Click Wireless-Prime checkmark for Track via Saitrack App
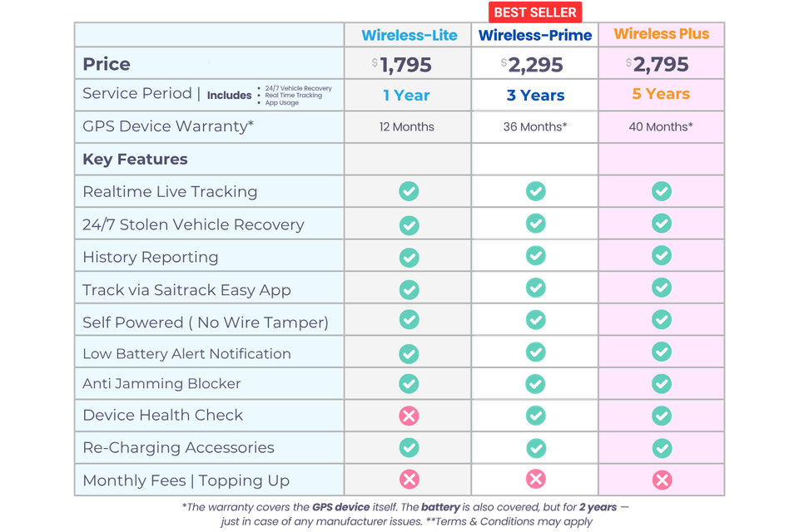The height and width of the screenshot is (532, 799). (535, 288)
